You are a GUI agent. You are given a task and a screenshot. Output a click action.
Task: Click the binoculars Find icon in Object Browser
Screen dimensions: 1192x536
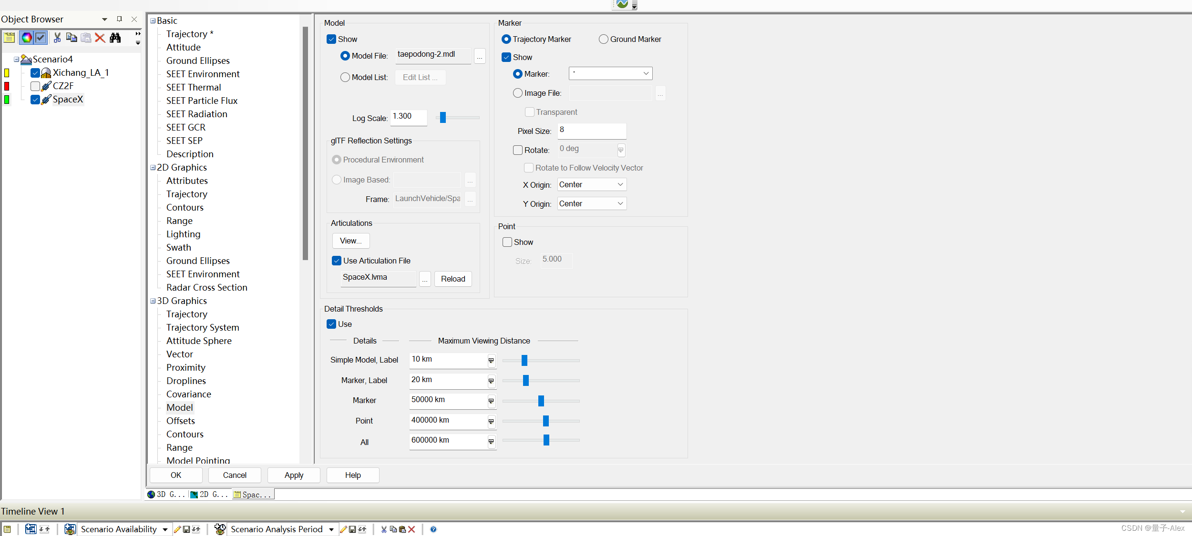(115, 38)
